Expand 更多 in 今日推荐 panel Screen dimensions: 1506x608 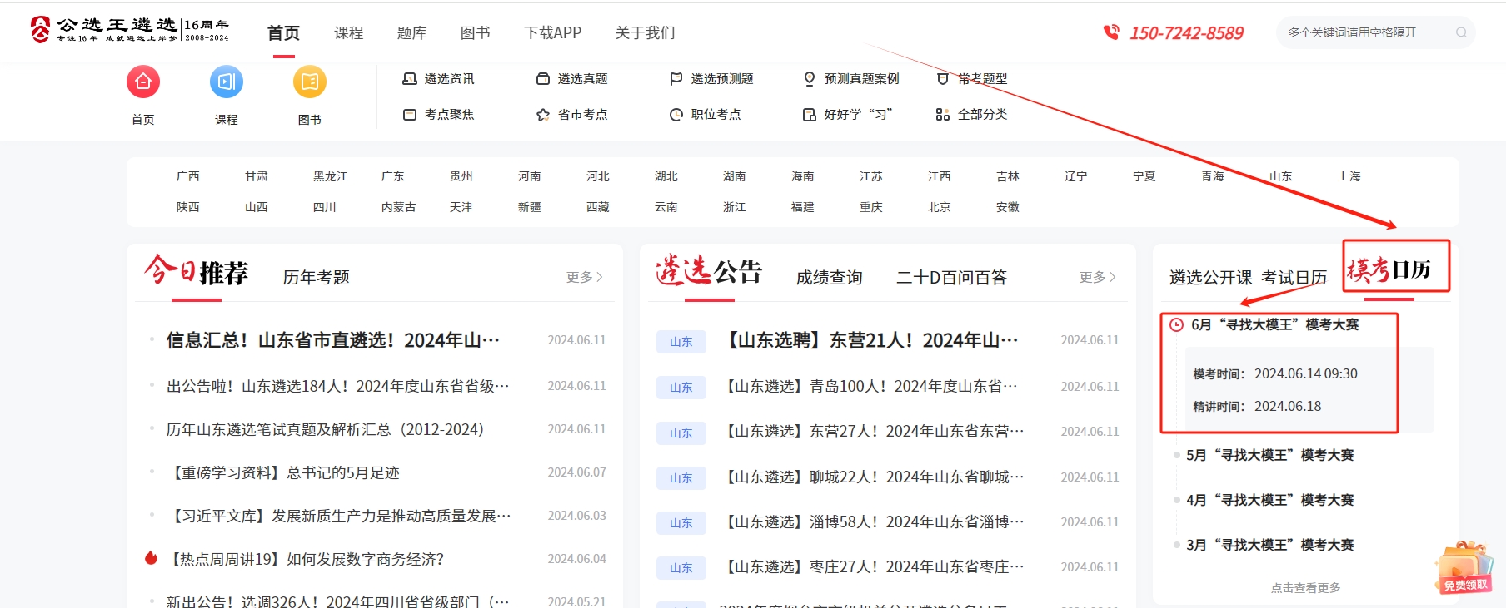point(584,277)
